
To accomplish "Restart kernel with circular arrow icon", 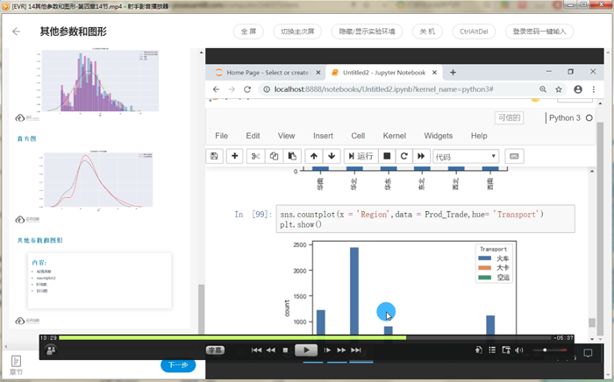I will tap(403, 156).
